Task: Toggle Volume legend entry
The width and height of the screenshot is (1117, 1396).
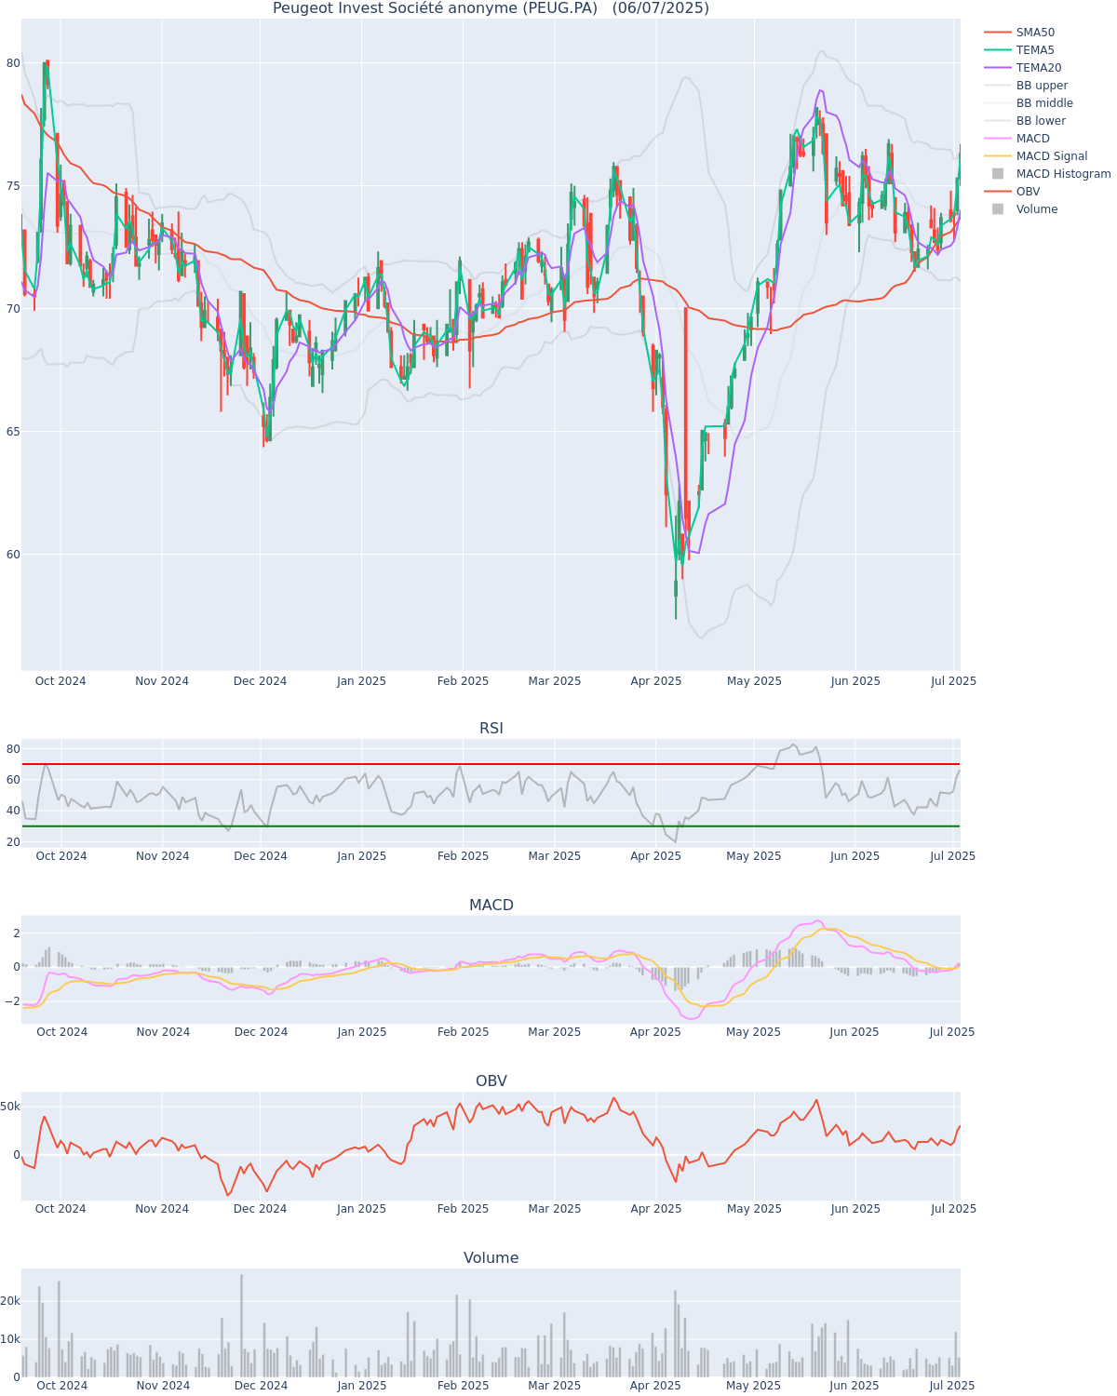Action: pos(1037,209)
